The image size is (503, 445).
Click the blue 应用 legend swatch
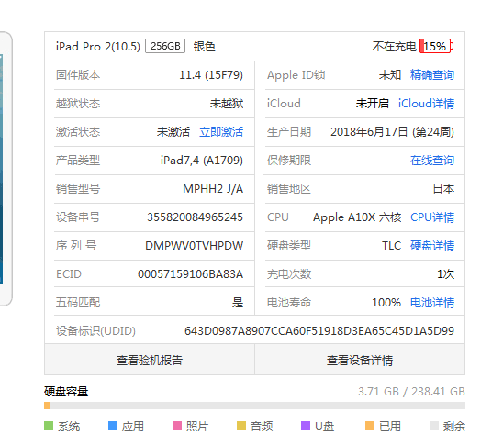point(113,426)
